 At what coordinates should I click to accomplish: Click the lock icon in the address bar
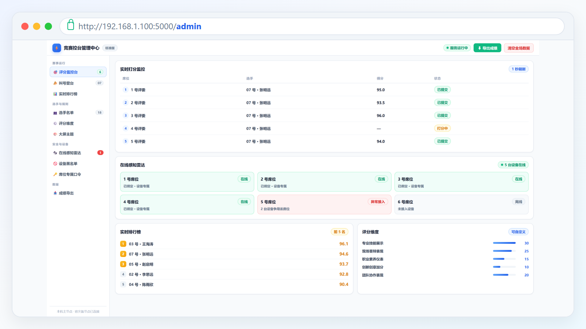(71, 25)
